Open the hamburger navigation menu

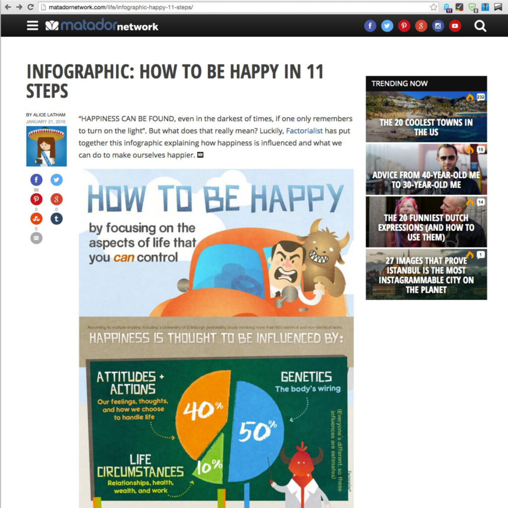click(x=32, y=25)
